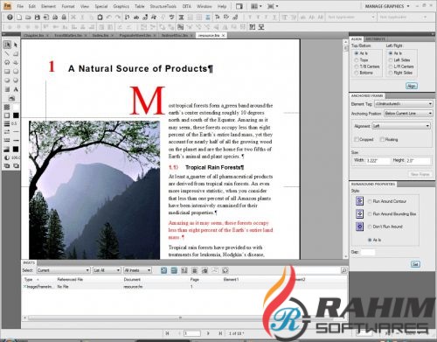Screen dimensions: 437x342
Task: Enable the Cropped checkbox
Action: [356, 139]
